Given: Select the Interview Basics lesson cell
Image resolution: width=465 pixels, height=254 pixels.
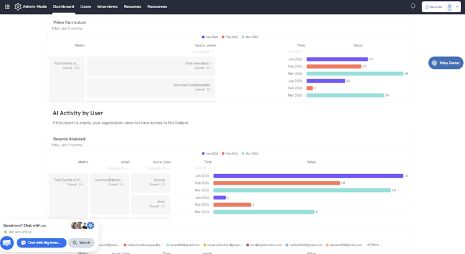Looking at the screenshot, I should coord(151,66).
